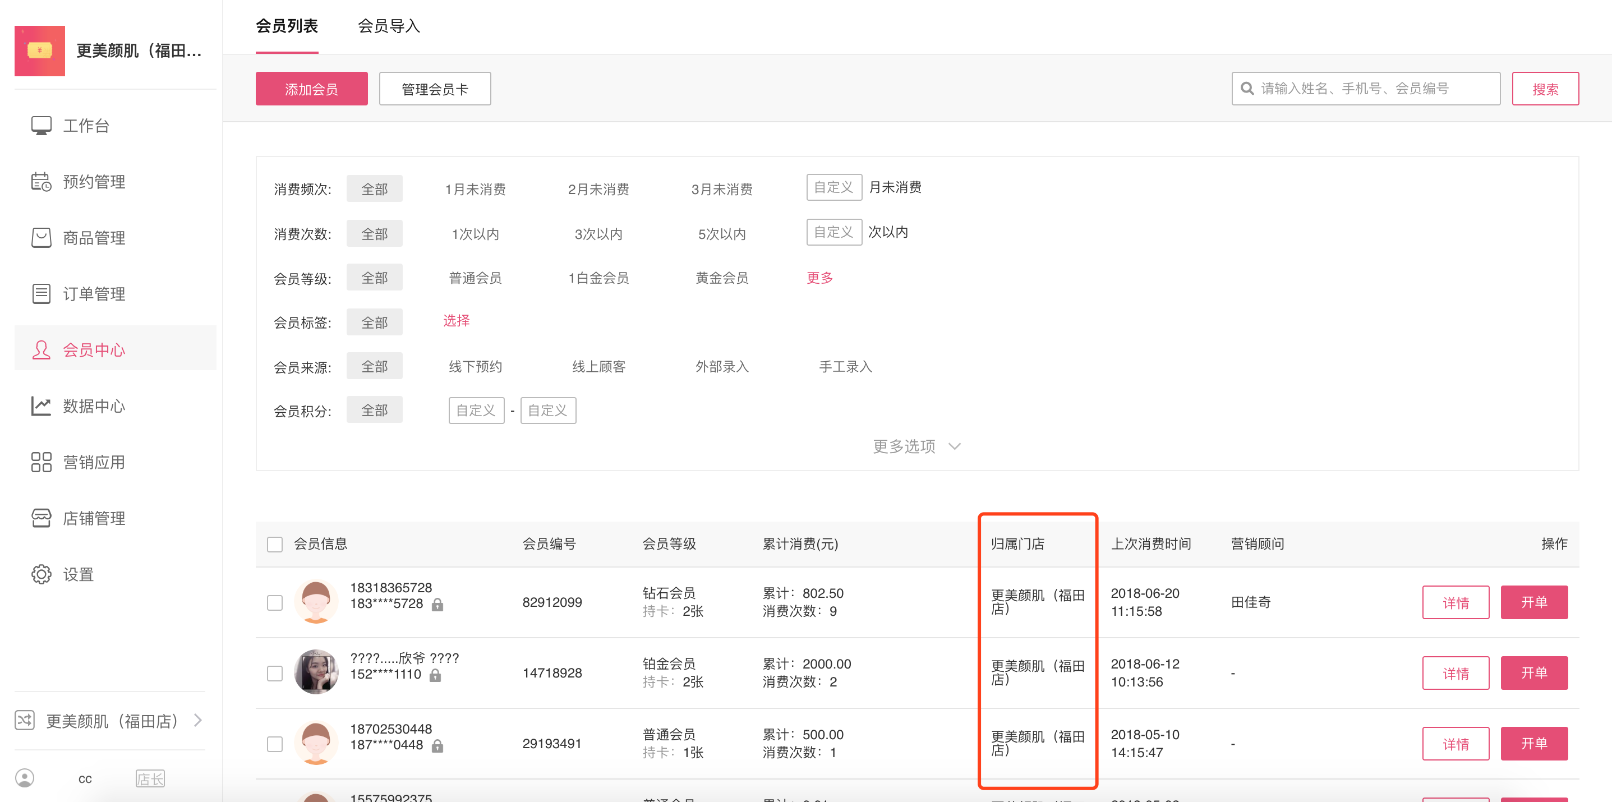The width and height of the screenshot is (1612, 802).
Task: Click lock icon next to 183****5728
Action: tap(437, 605)
